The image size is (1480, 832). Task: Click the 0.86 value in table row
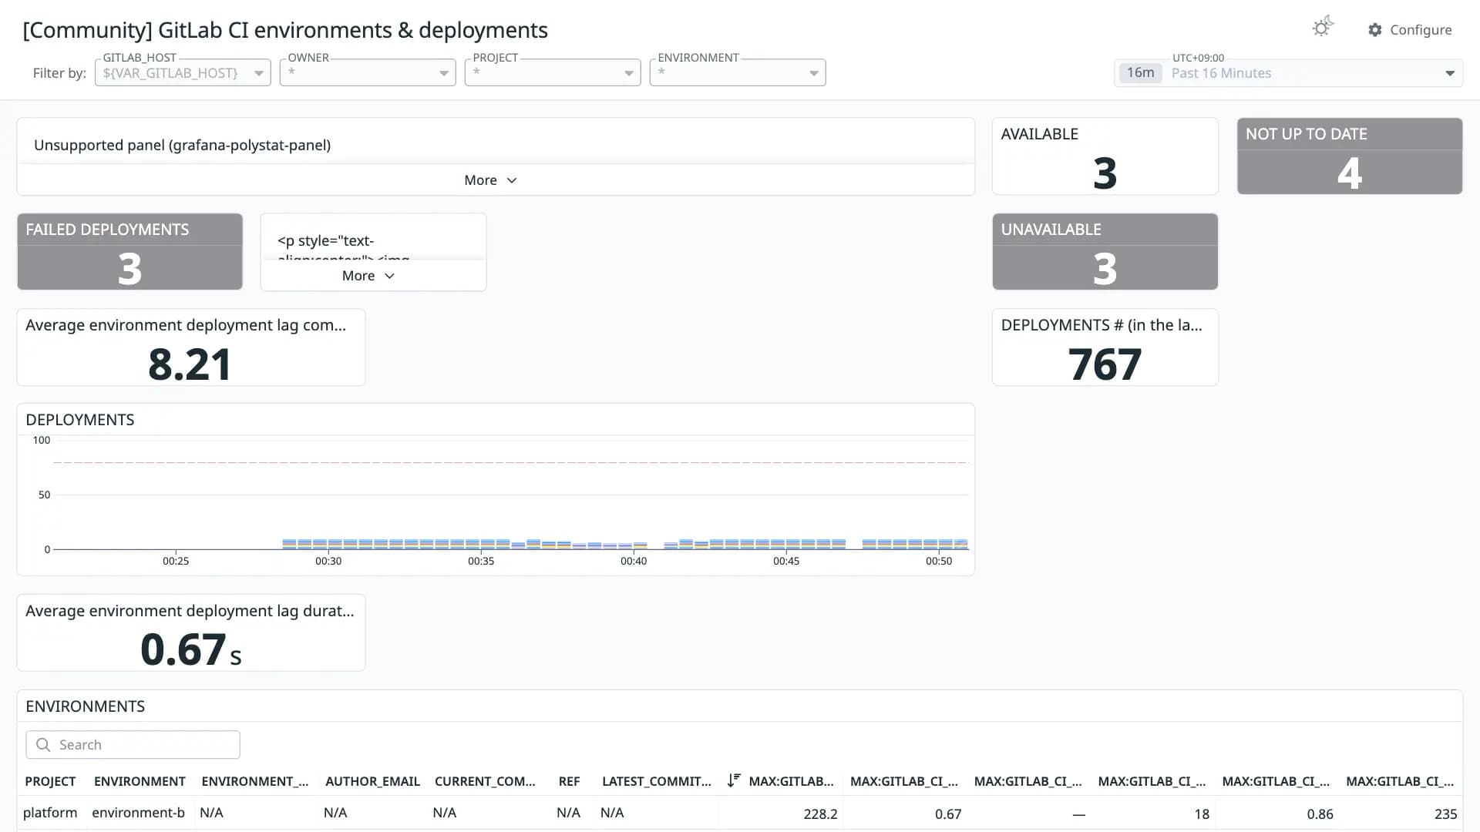pyautogui.click(x=1320, y=814)
